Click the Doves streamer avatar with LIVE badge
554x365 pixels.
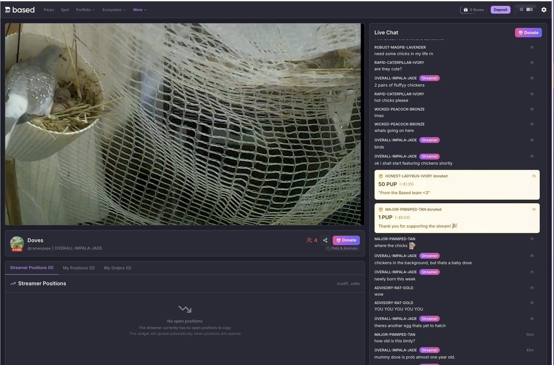point(17,244)
